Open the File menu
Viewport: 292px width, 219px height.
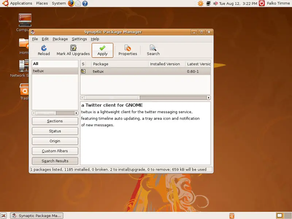[35, 39]
